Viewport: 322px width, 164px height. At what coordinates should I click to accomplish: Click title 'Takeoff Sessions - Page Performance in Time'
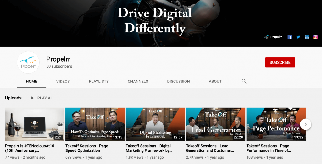(269, 148)
